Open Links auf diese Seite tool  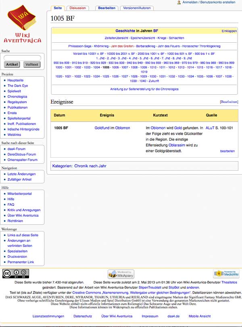click(x=23, y=235)
